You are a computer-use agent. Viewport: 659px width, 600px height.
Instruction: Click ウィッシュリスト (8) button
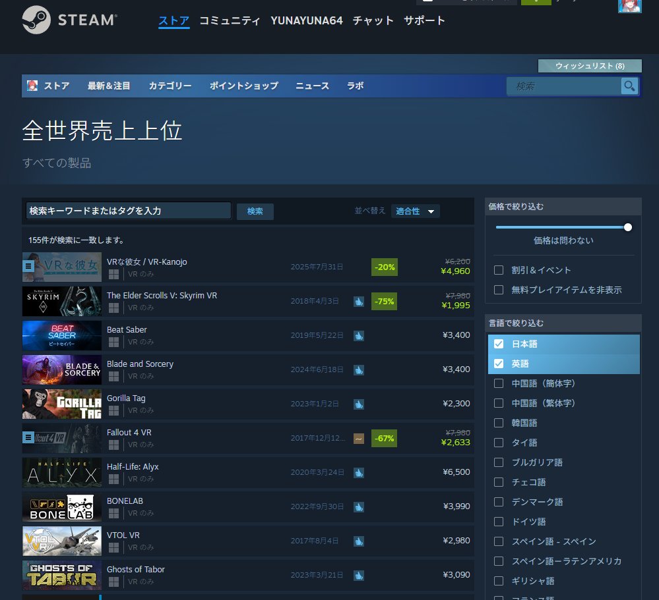tap(590, 66)
